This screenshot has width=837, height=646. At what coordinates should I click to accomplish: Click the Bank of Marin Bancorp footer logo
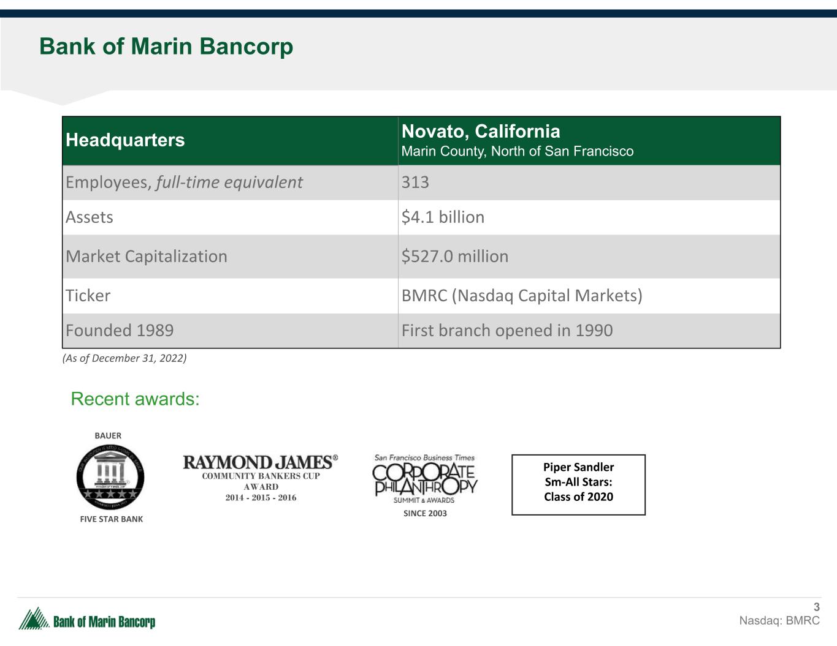point(87,620)
